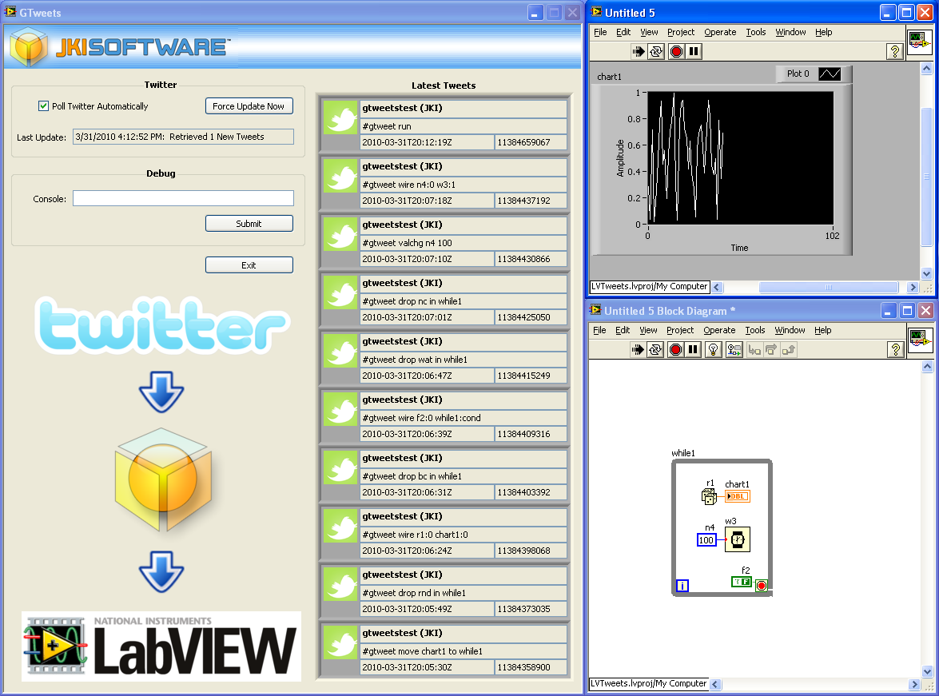Select the chart1 DBL terminal

coord(737,496)
